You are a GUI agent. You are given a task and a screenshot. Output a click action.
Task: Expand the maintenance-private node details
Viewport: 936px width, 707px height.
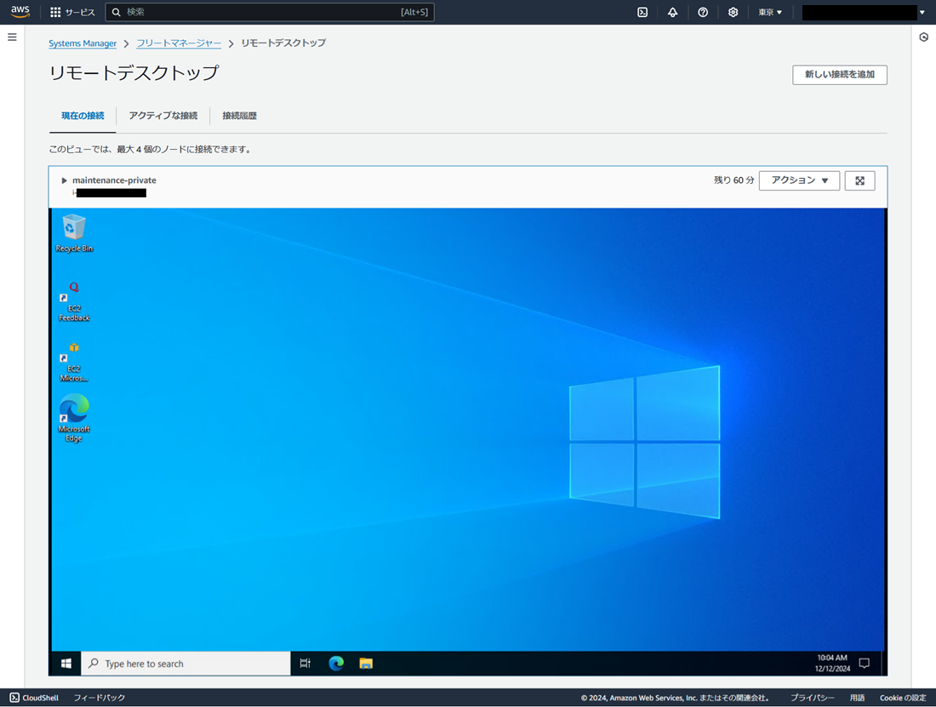(64, 180)
